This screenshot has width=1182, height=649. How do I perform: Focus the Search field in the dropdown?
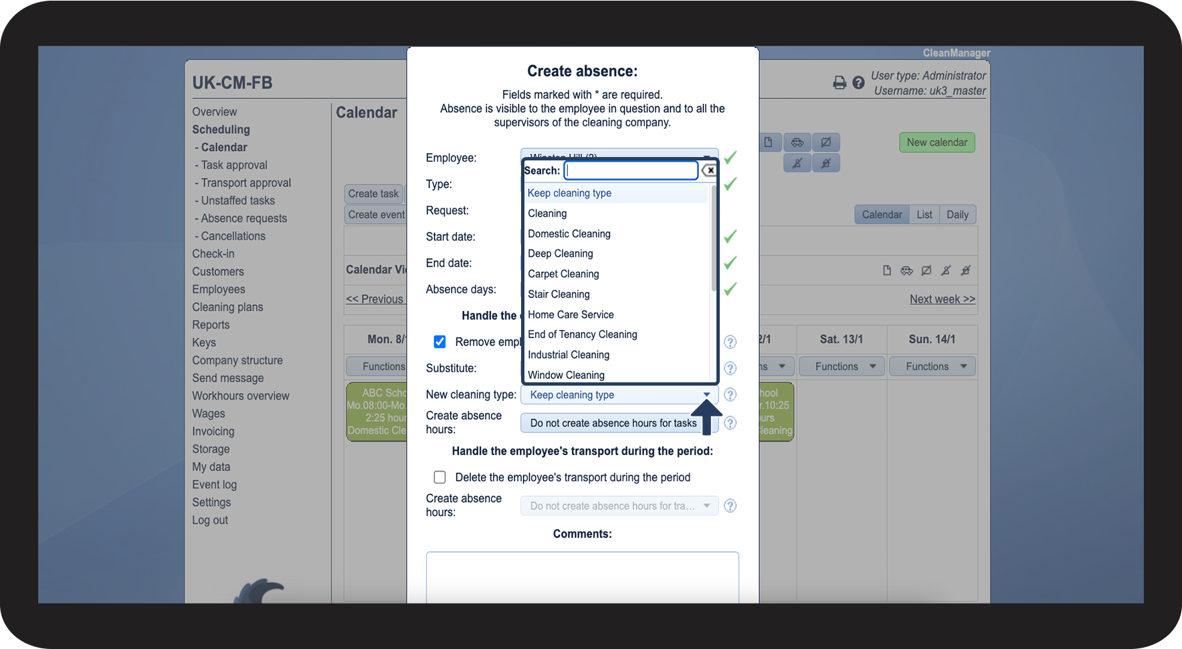[x=631, y=170]
